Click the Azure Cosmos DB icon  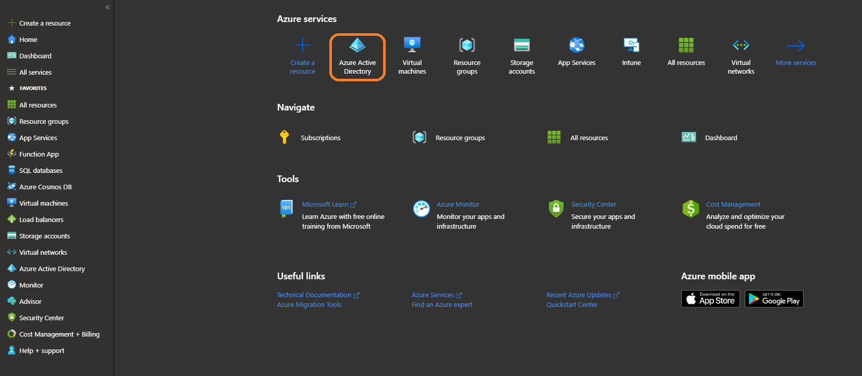point(12,186)
